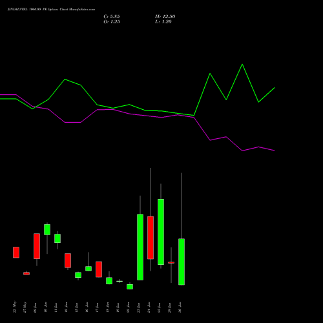Viewport: 323px width, 323px height.
Task: Click the 27 May date label
Action: pyautogui.click(x=25, y=307)
